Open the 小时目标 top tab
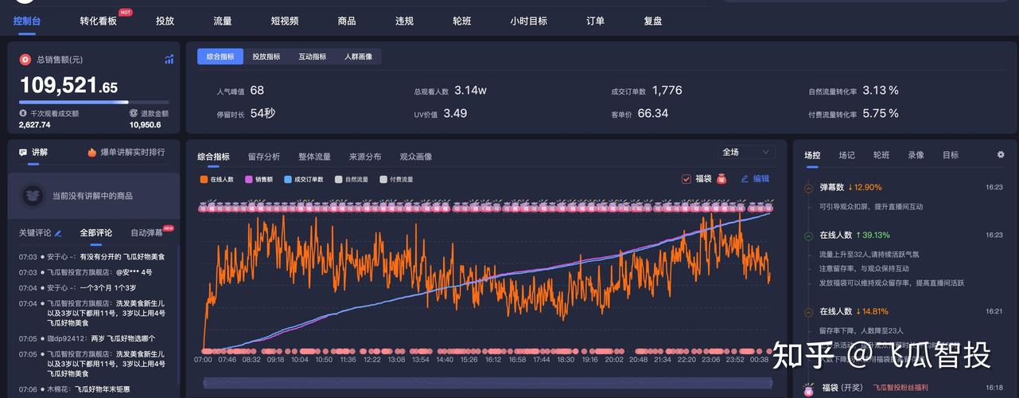The height and width of the screenshot is (398, 1019). 529,21
